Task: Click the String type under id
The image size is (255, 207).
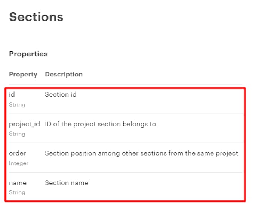Action: (x=17, y=105)
